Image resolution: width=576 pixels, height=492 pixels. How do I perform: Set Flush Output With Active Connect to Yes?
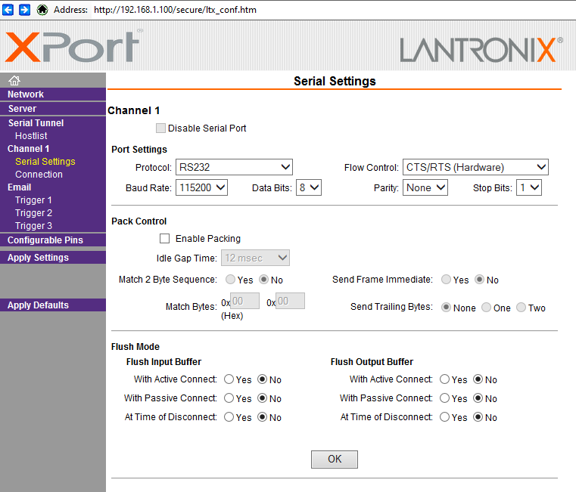point(444,379)
